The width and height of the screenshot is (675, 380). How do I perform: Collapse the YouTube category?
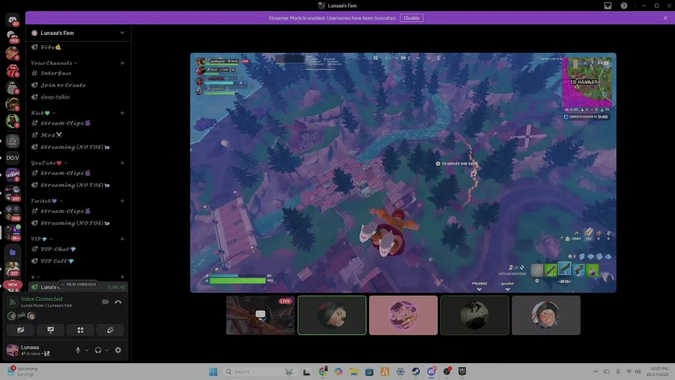[49, 163]
